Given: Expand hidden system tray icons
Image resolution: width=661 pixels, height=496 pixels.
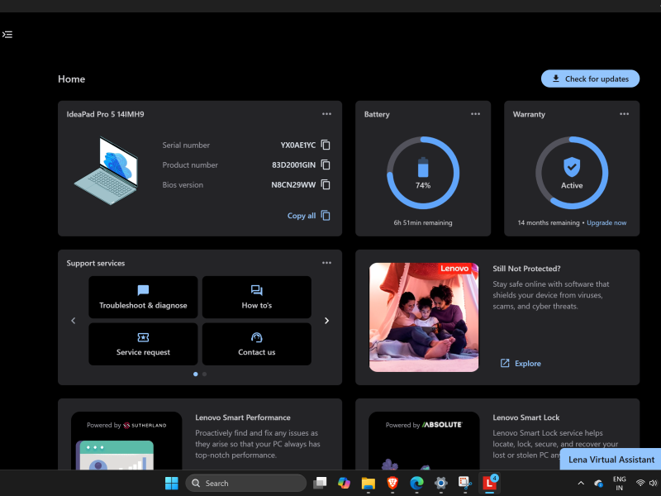Looking at the screenshot, I should [581, 483].
